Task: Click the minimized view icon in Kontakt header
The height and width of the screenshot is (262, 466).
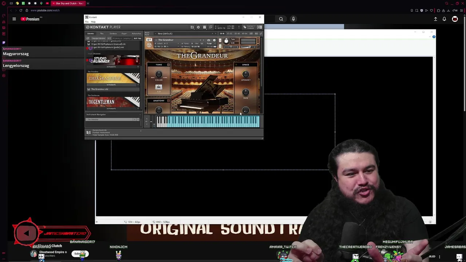Action: [210, 27]
